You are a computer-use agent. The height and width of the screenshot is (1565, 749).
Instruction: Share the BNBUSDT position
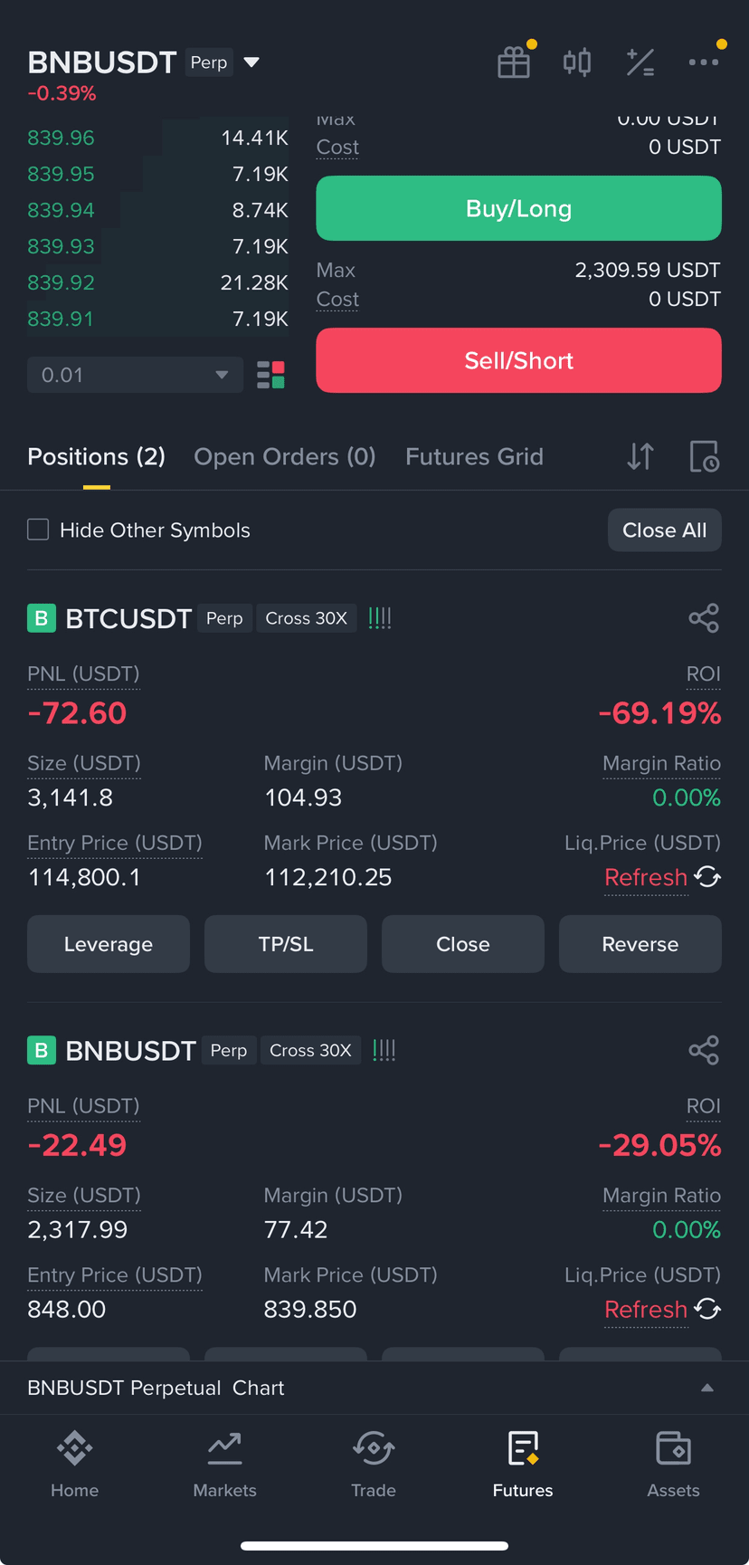(x=704, y=1050)
